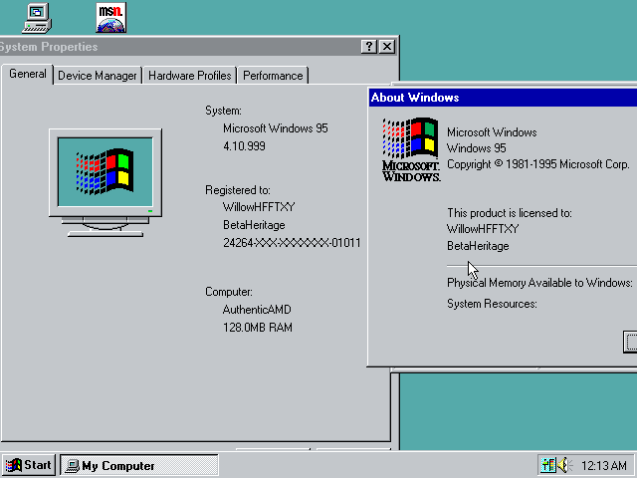The height and width of the screenshot is (478, 637).
Task: Launch the MSN desktop icon
Action: 110,18
